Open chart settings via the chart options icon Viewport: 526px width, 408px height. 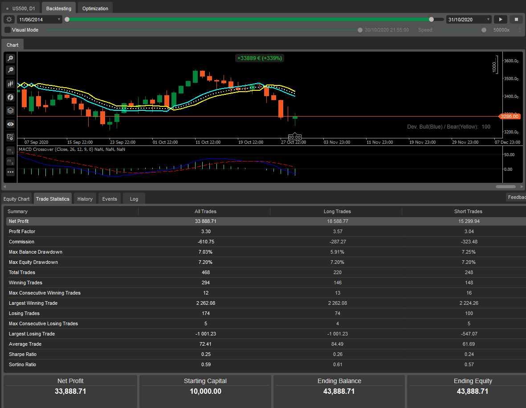pyautogui.click(x=10, y=137)
